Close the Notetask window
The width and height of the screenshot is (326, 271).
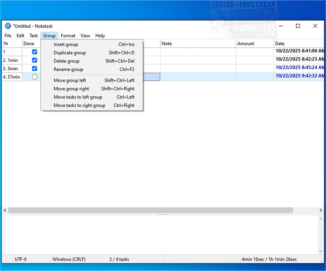pos(315,26)
